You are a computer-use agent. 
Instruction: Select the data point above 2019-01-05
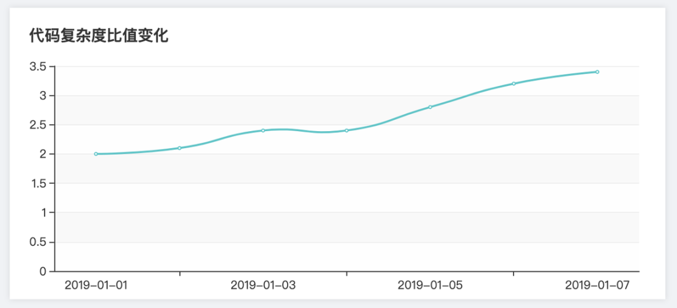point(430,107)
